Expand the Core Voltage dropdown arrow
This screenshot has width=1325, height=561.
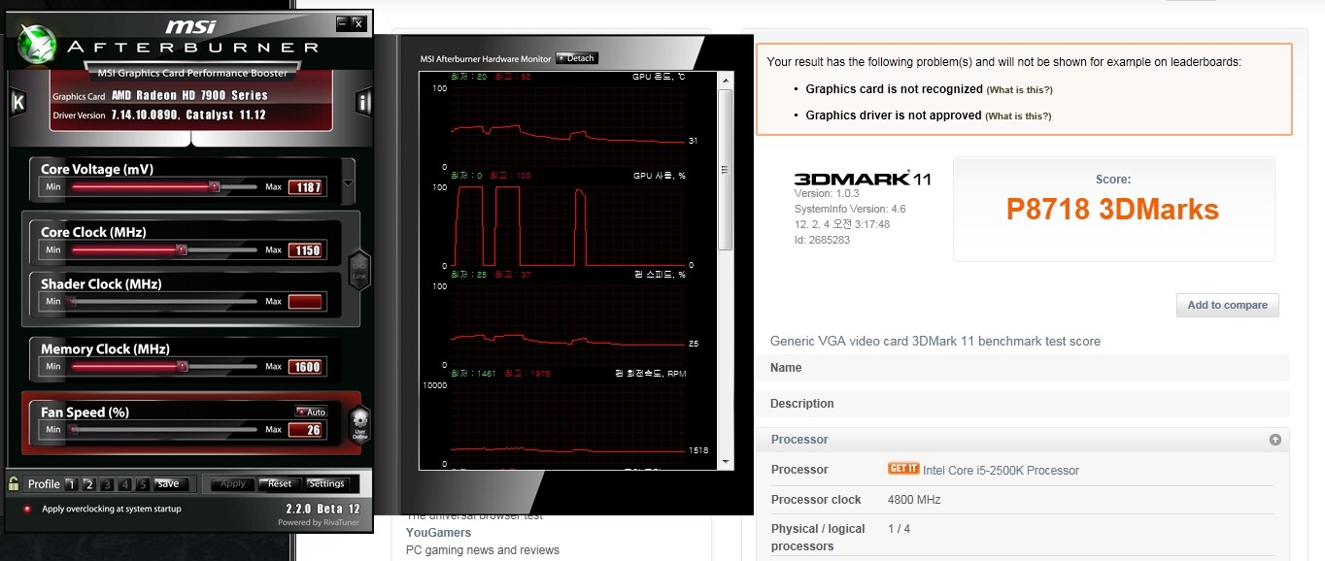pos(348,182)
